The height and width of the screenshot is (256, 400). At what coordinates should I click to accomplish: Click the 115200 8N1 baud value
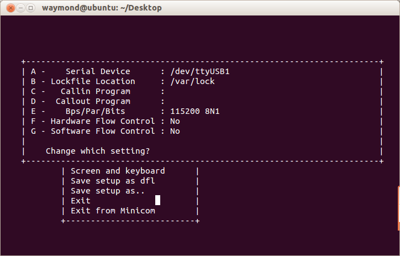coord(195,111)
